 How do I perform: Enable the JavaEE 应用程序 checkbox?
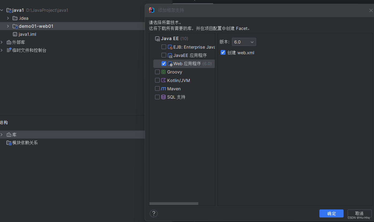[x=164, y=55]
